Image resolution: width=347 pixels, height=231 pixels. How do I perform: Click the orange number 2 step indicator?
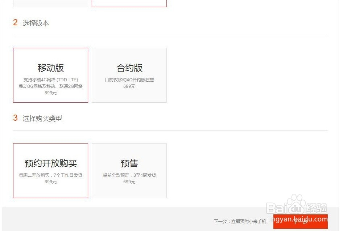point(15,22)
